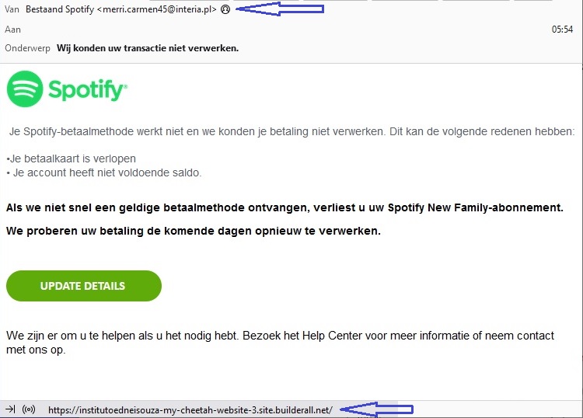This screenshot has height=418, width=583.
Task: Click the 05:54 received time
Action: click(x=562, y=30)
